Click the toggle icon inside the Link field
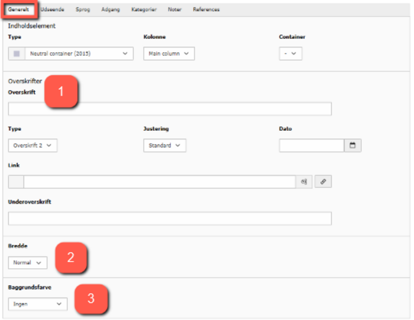 pyautogui.click(x=304, y=182)
